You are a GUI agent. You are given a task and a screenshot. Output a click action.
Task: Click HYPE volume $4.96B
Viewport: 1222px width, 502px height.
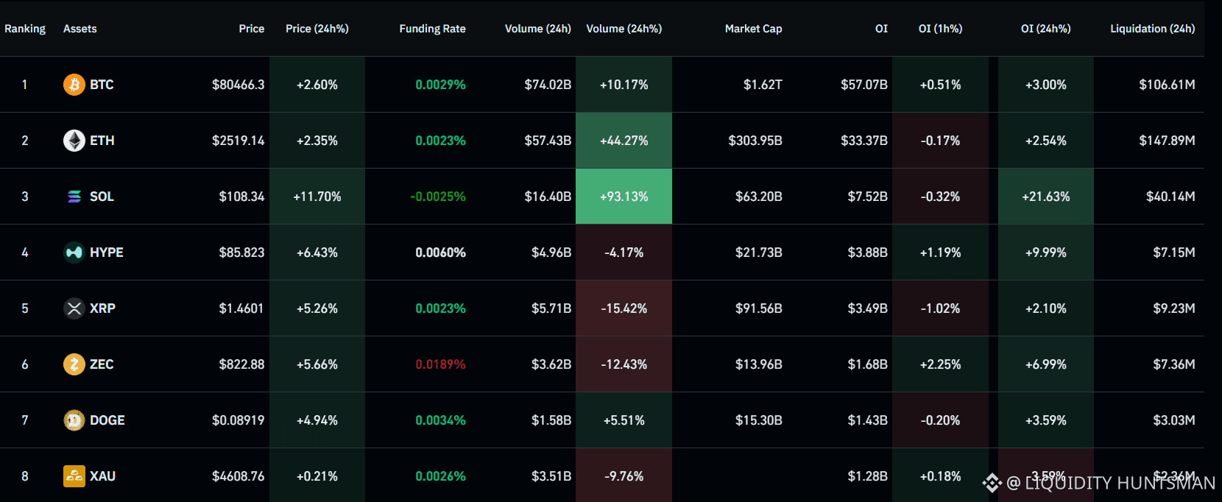(x=551, y=252)
